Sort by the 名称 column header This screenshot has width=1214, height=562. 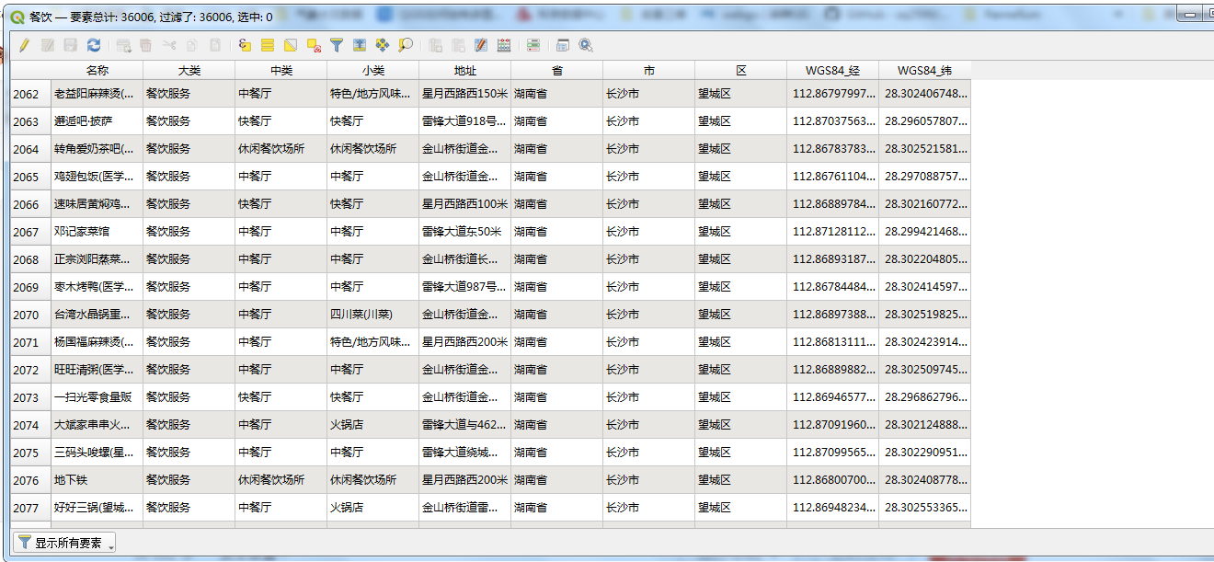click(x=97, y=71)
